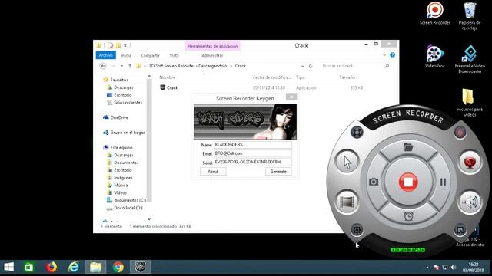
Task: Expand the ribbon chevron
Action: [x=384, y=55]
